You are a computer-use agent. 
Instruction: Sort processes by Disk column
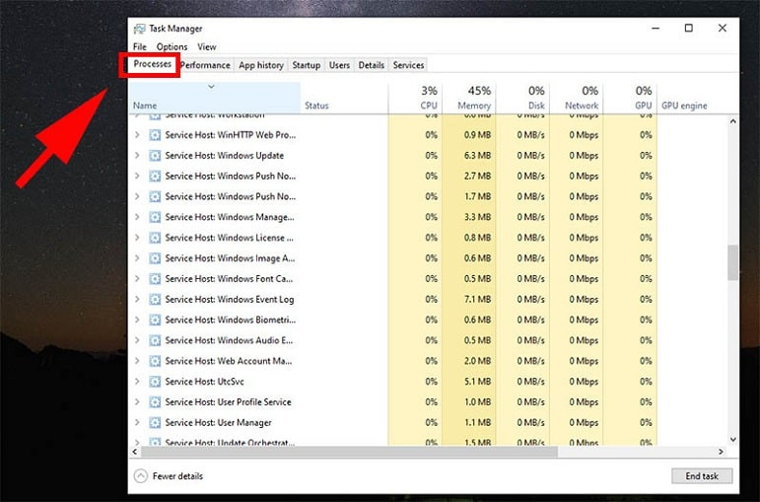tap(522, 99)
